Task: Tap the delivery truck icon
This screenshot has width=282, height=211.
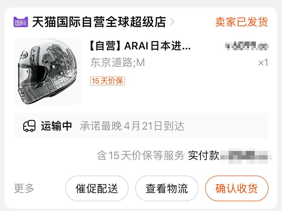Action: [29, 126]
